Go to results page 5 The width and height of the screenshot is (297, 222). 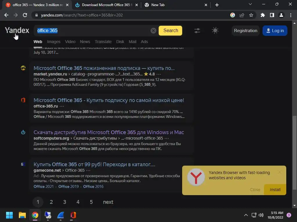pos(91,202)
